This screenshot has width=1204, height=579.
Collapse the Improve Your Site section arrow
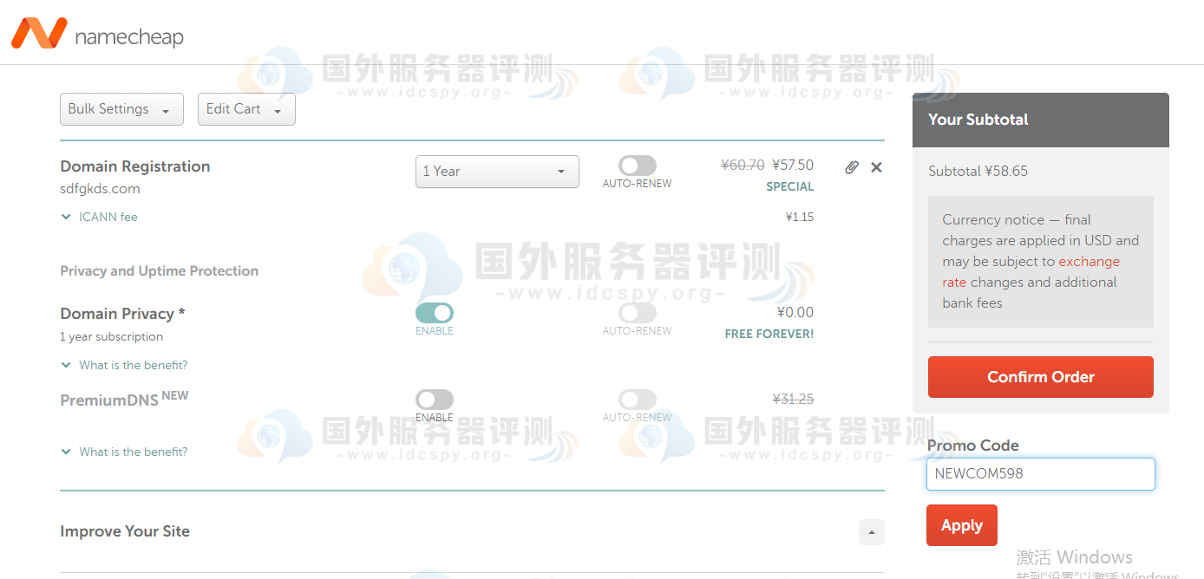[x=872, y=532]
